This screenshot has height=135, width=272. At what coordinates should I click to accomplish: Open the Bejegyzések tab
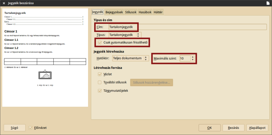(x=114, y=12)
